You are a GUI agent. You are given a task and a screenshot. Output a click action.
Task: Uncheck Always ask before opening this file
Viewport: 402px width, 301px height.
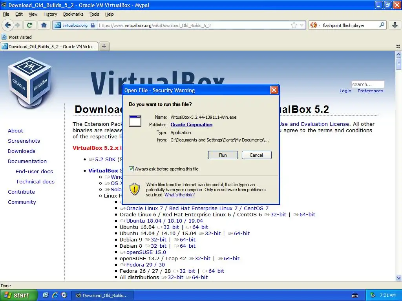pyautogui.click(x=131, y=169)
